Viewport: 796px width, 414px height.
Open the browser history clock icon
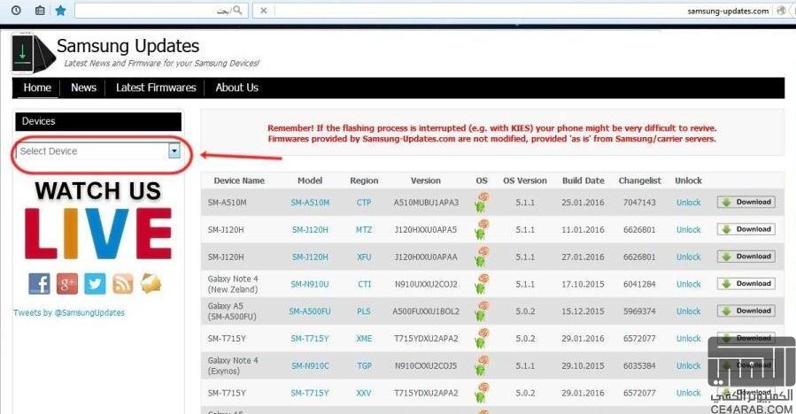click(x=16, y=10)
